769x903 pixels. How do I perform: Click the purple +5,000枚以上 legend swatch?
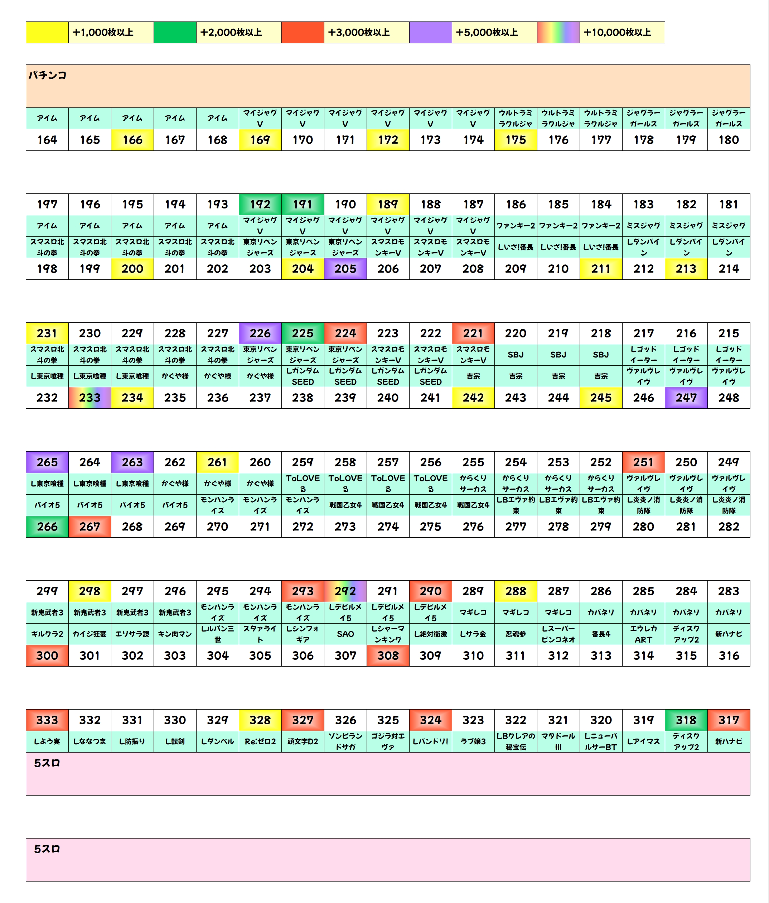pyautogui.click(x=430, y=32)
